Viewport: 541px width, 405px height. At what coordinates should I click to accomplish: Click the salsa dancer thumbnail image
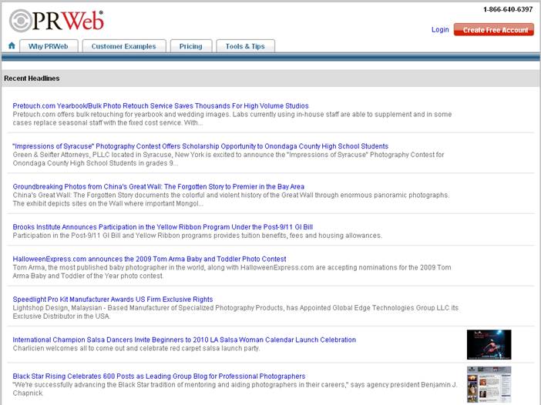[x=489, y=344]
